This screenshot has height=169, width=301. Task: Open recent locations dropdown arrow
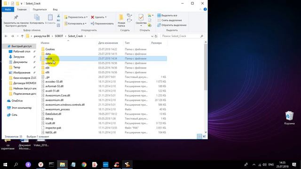click(18, 36)
